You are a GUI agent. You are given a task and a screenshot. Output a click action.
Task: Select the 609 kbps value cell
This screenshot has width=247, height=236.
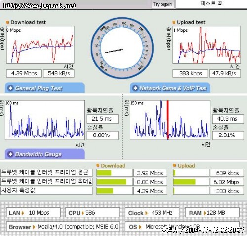click(x=227, y=173)
